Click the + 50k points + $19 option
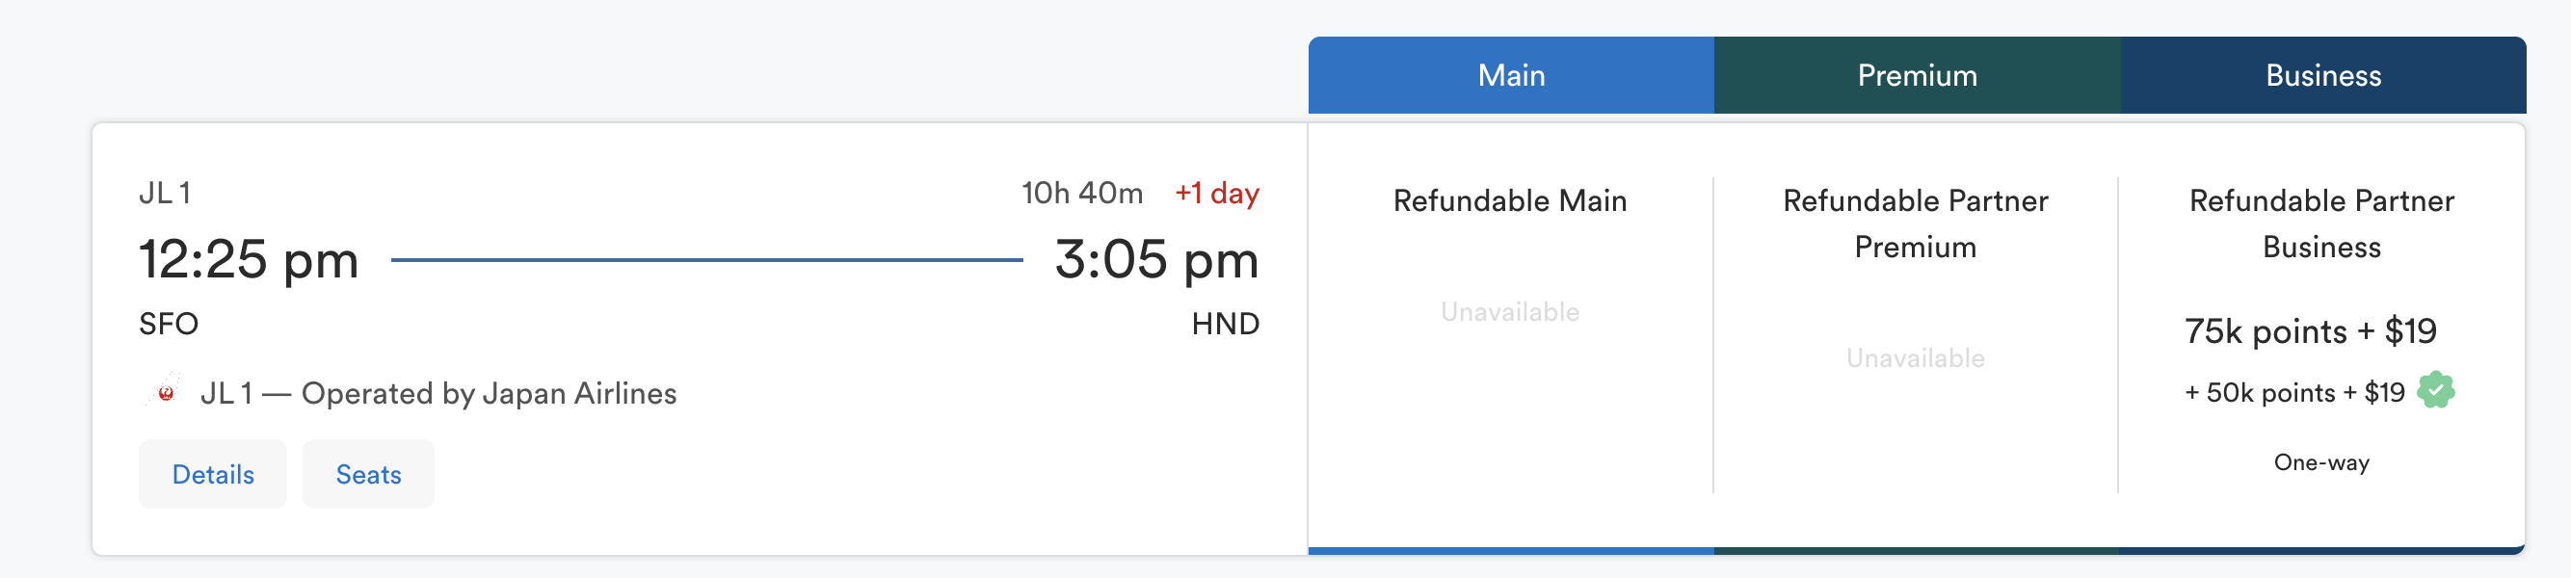The height and width of the screenshot is (578, 2571). pyautogui.click(x=2293, y=392)
